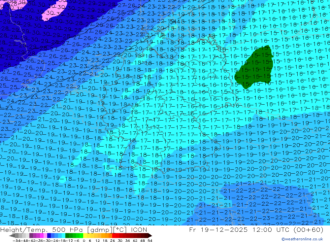Click the "0" legend scale label
This screenshot has width=330, height=242.
[84, 241]
